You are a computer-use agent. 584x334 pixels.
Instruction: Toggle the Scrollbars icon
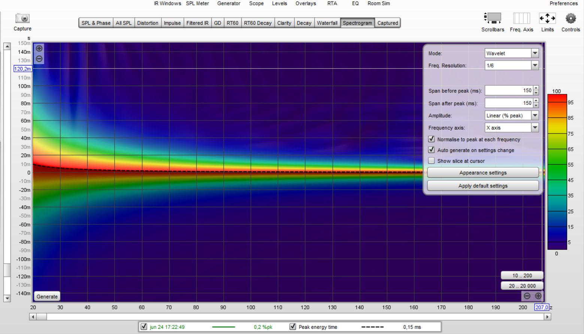(493, 18)
